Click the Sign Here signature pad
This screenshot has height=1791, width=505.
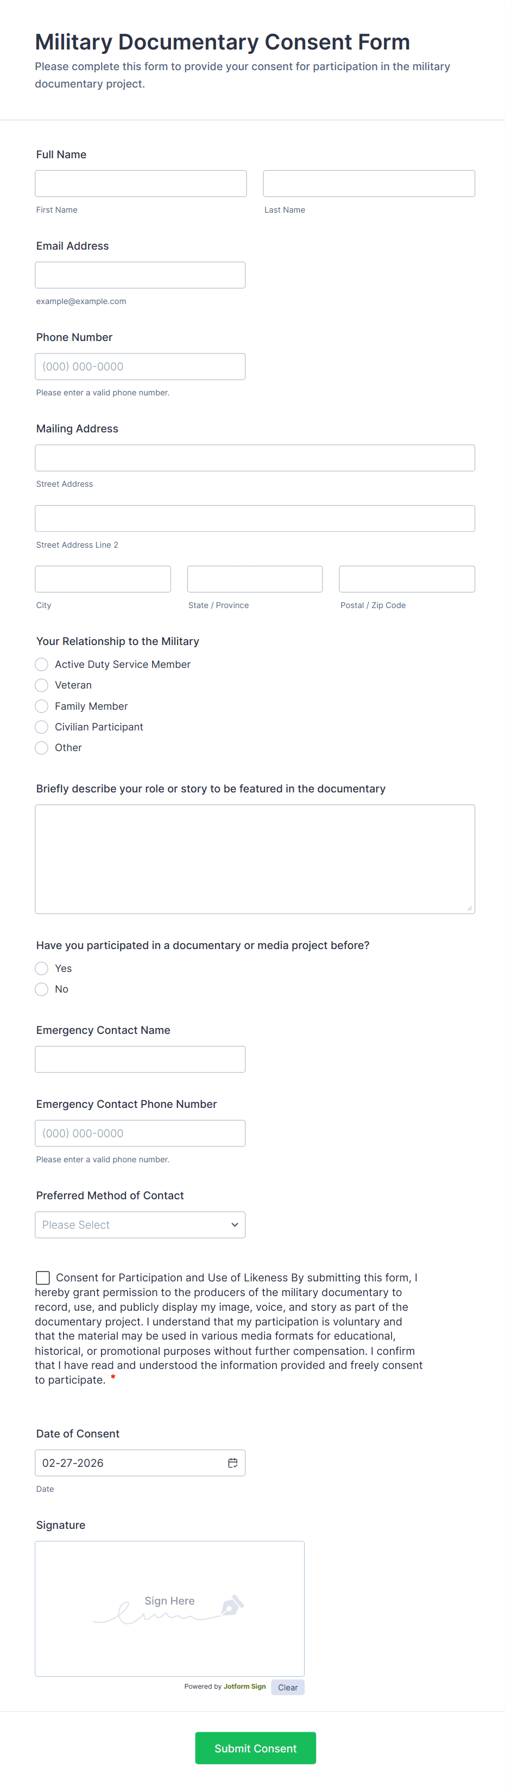[169, 1609]
